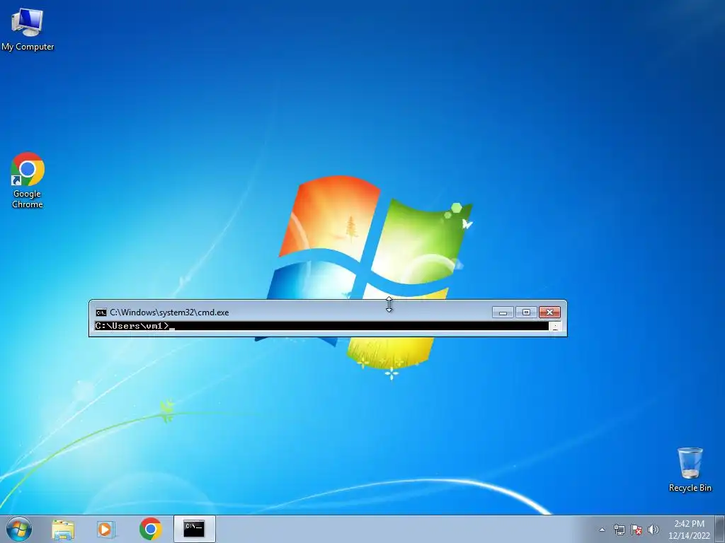Select the Recycle Bin desktop icon
The width and height of the screenshot is (725, 543).
pos(690,469)
